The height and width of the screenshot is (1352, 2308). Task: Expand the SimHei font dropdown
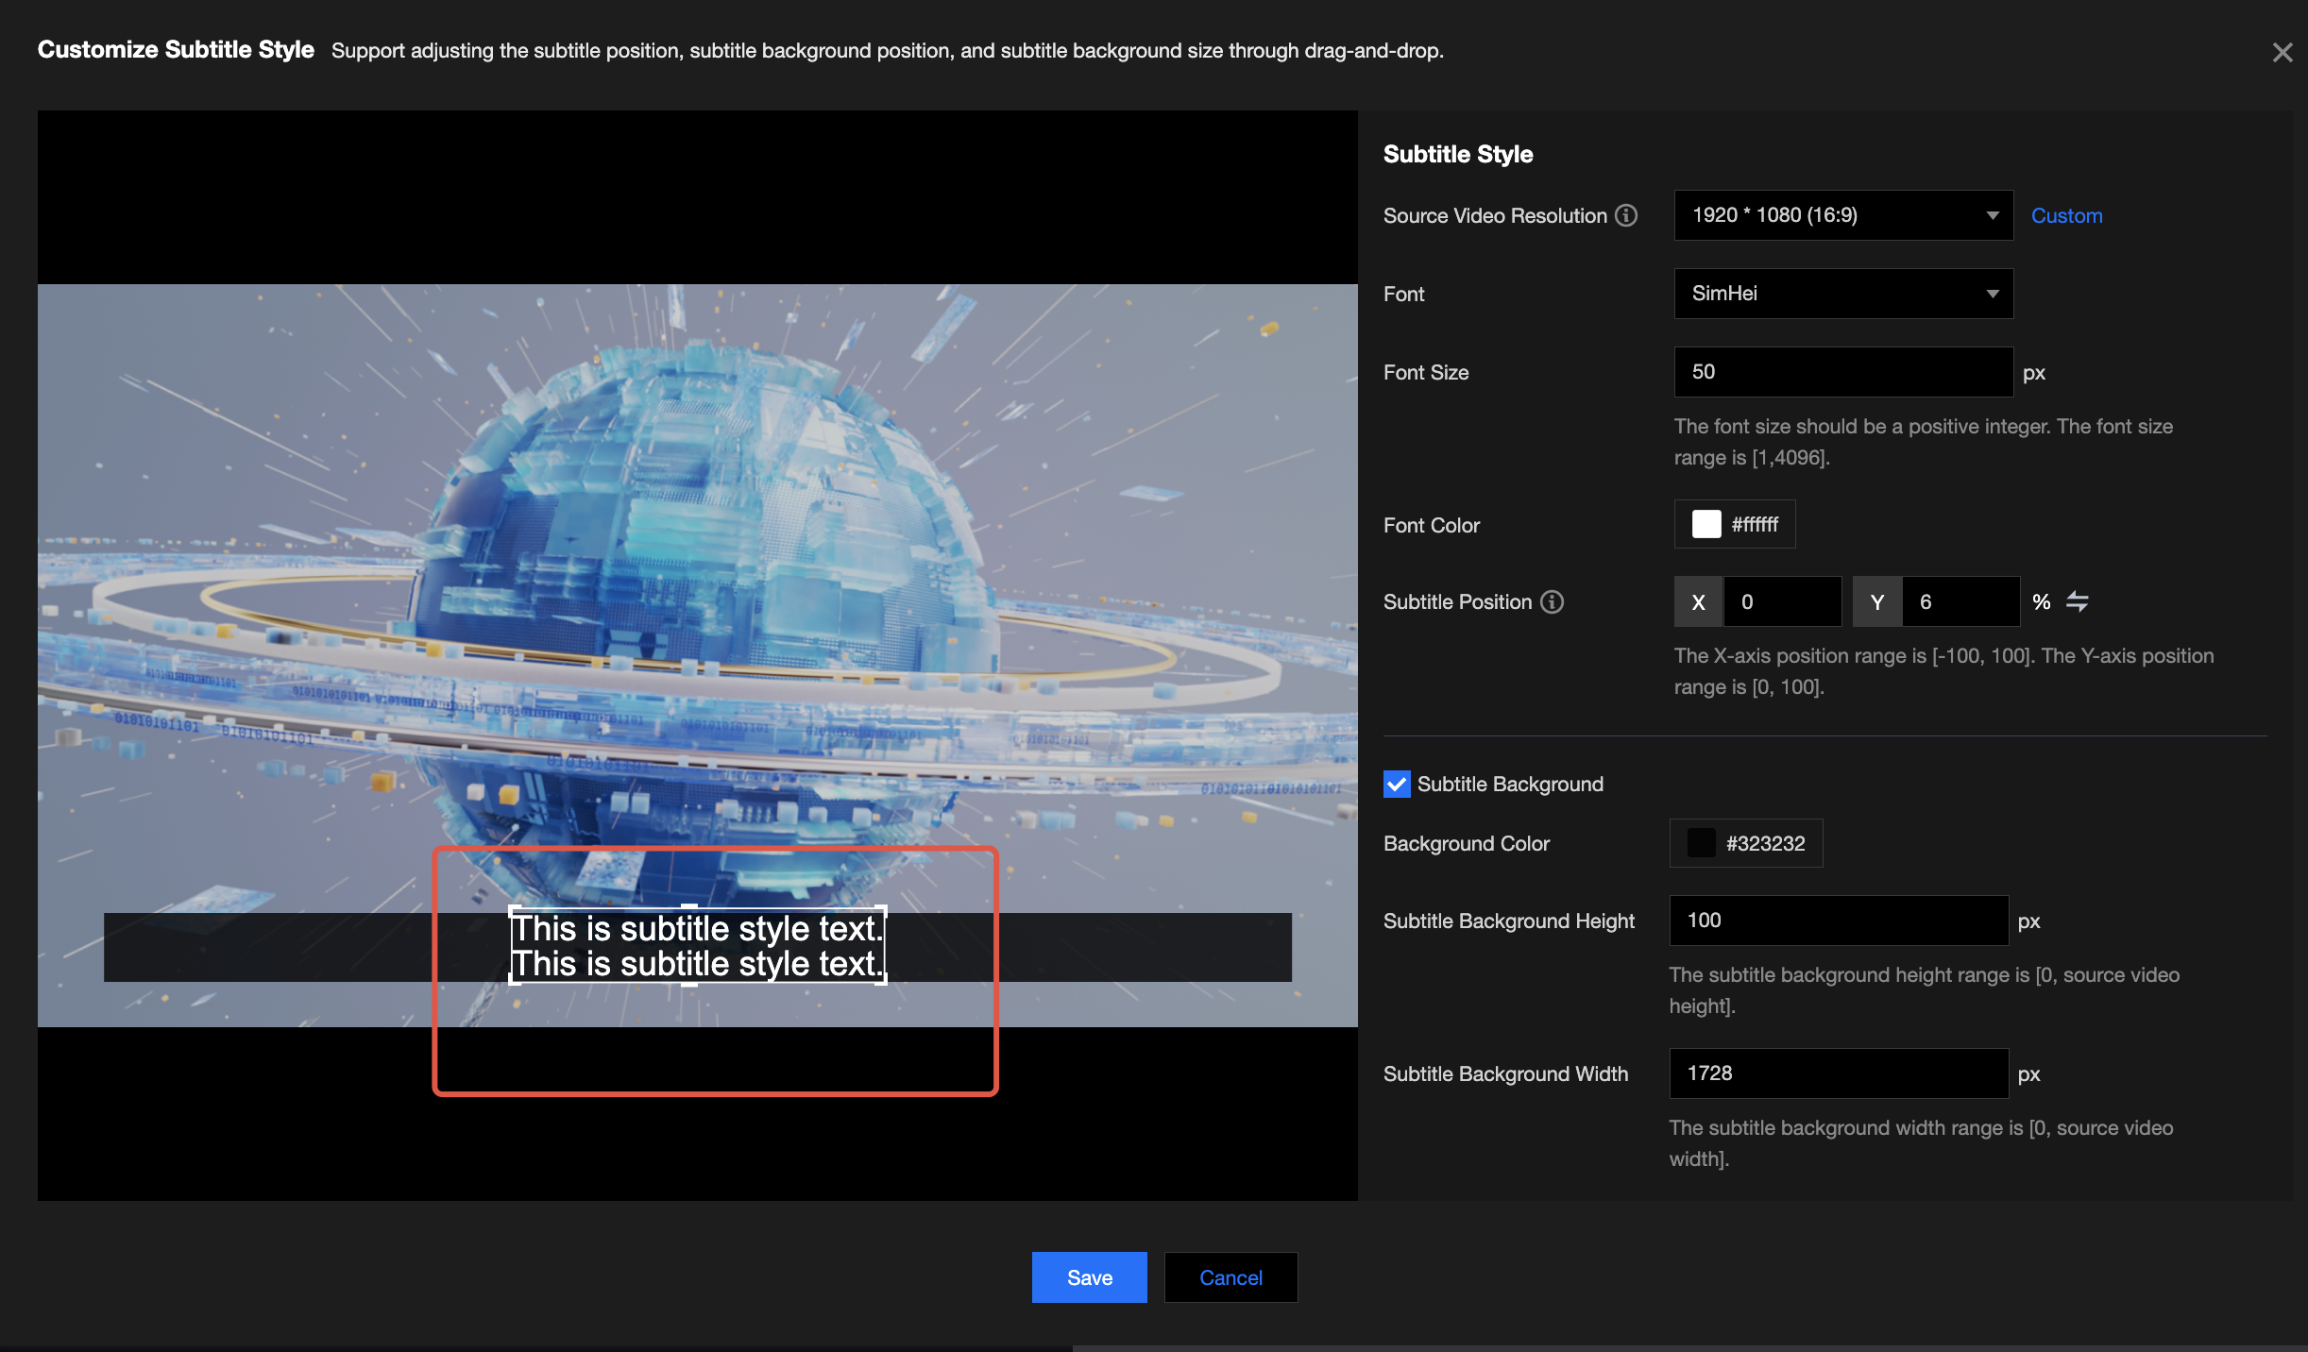tap(1842, 294)
